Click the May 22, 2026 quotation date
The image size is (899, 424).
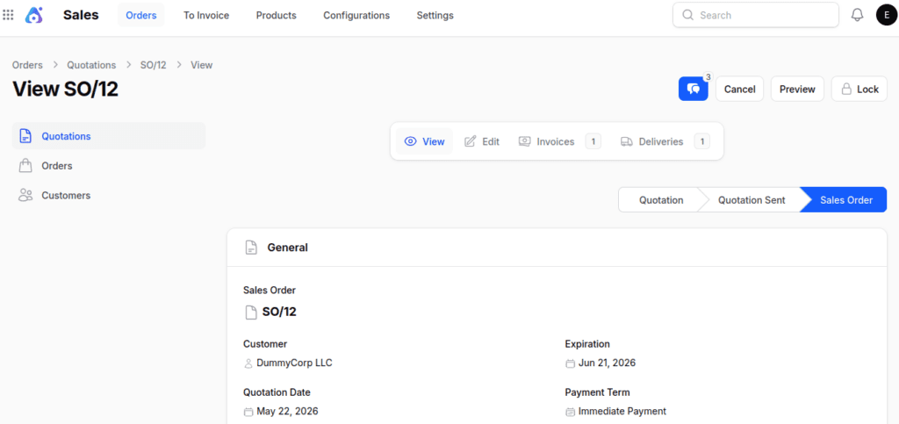pos(287,412)
